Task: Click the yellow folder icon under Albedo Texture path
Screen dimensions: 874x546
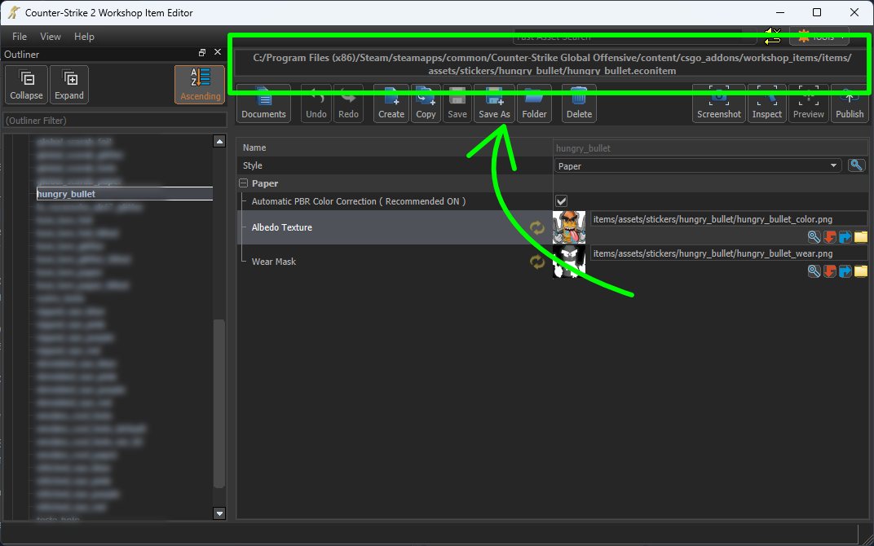Action: pos(861,237)
